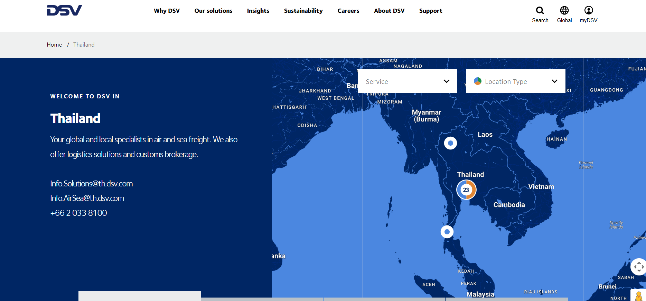Viewport: 646px width, 301px height.
Task: Click the BIHAR label on the map
Action: point(325,69)
